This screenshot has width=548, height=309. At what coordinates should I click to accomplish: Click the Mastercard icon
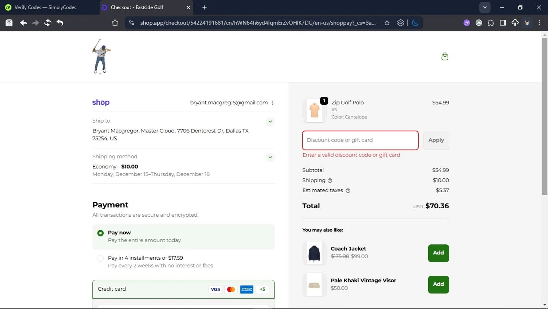pyautogui.click(x=231, y=289)
